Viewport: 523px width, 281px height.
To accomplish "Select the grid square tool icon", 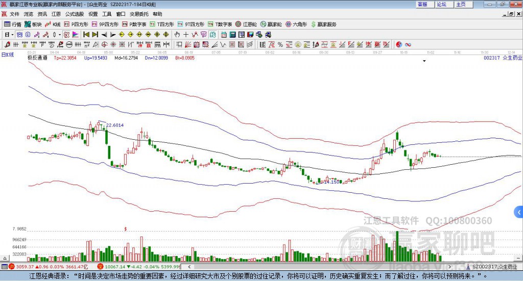I will (232, 44).
